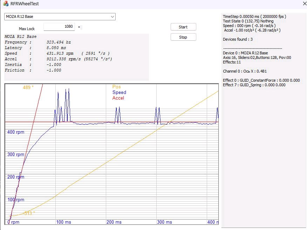
Task: Click the Inertia row label
Action: tap(13, 65)
